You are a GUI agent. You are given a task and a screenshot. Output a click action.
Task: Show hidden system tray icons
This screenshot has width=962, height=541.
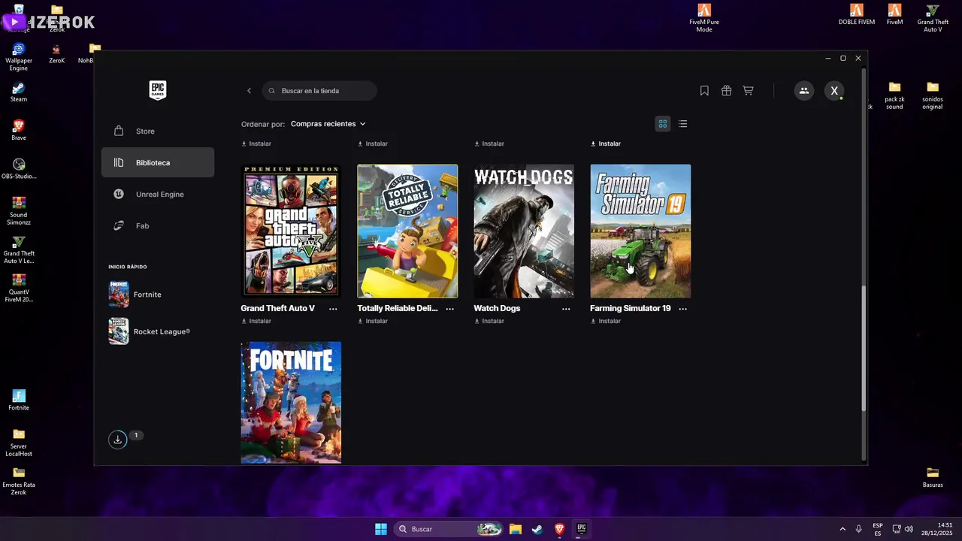(843, 529)
